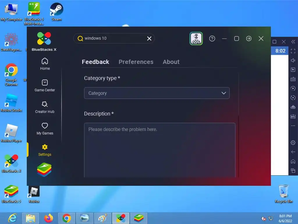Click into the problem description text area

(x=160, y=150)
